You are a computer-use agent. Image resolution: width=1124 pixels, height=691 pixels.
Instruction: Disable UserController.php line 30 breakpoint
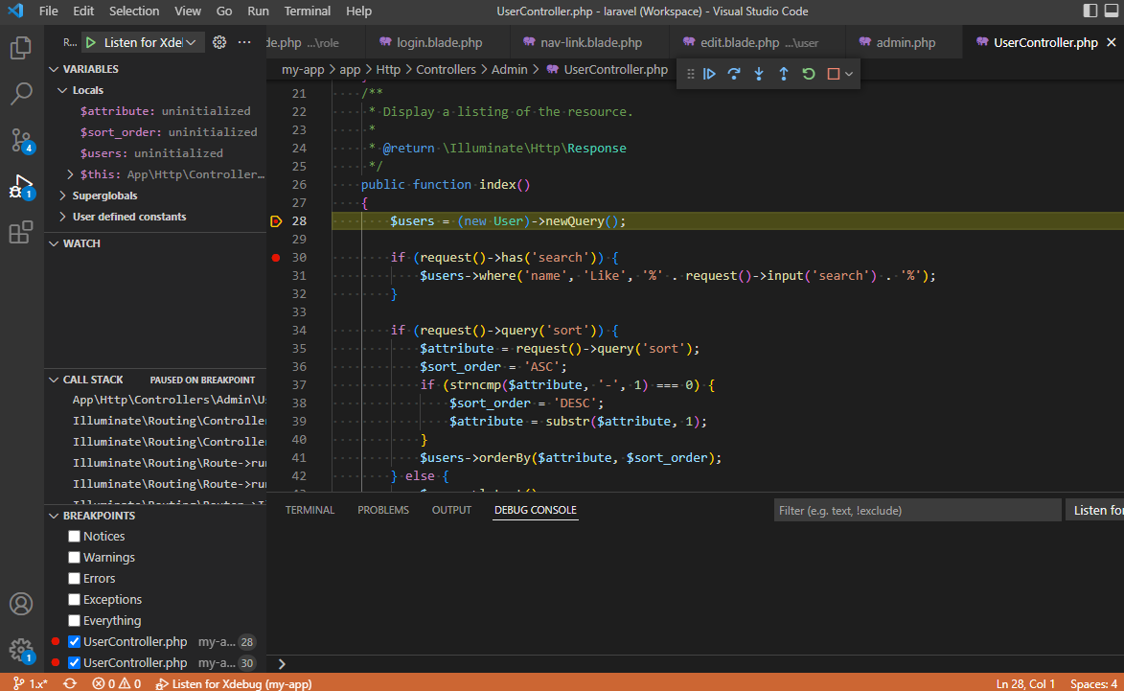click(x=74, y=662)
